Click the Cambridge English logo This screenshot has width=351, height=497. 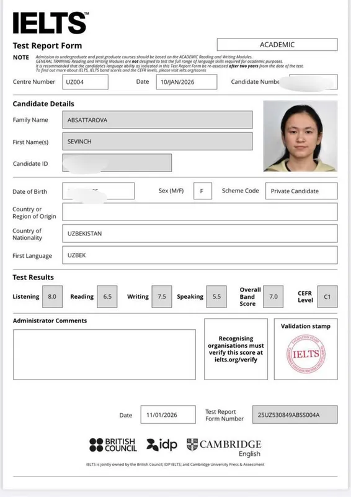tap(224, 447)
